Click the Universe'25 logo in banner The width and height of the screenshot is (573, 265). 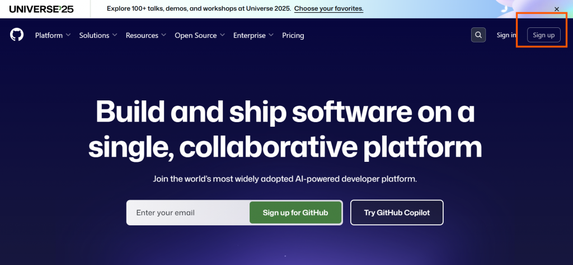tap(41, 9)
